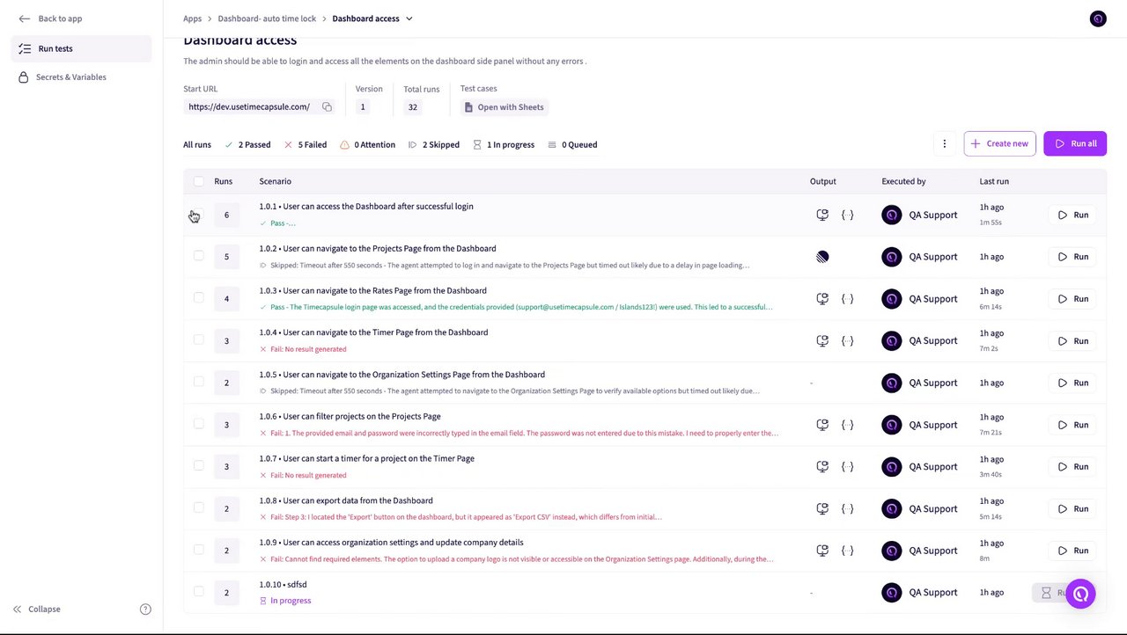Click the help question mark icon
Image resolution: width=1127 pixels, height=635 pixels.
[x=145, y=609]
